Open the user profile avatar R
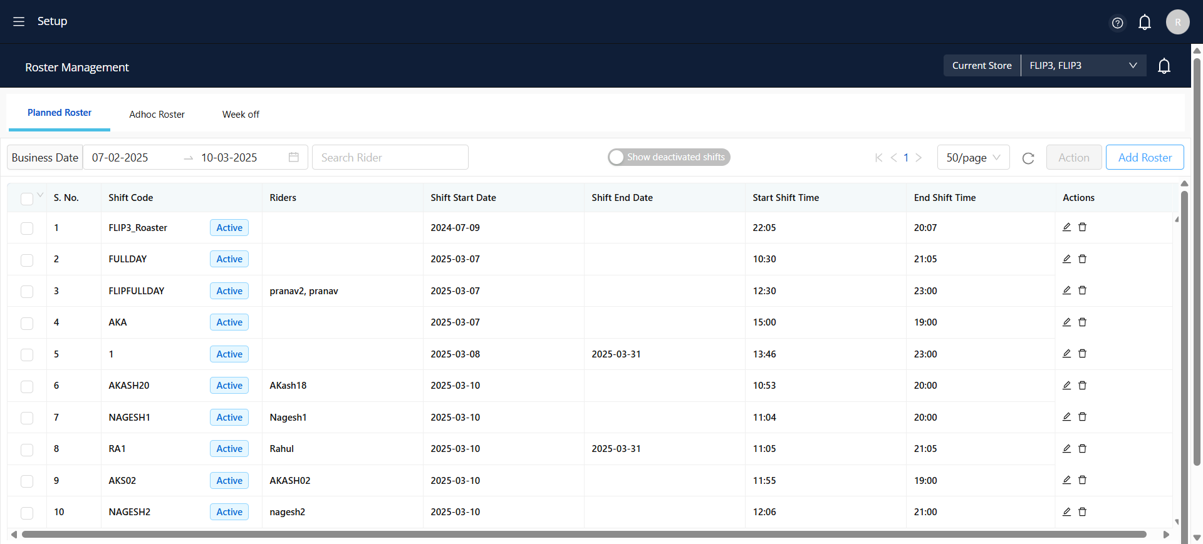 pos(1177,22)
